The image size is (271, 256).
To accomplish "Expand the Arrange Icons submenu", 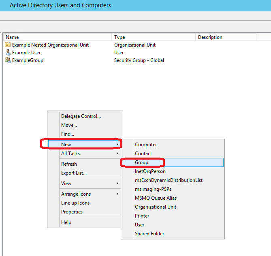I will (x=76, y=194).
